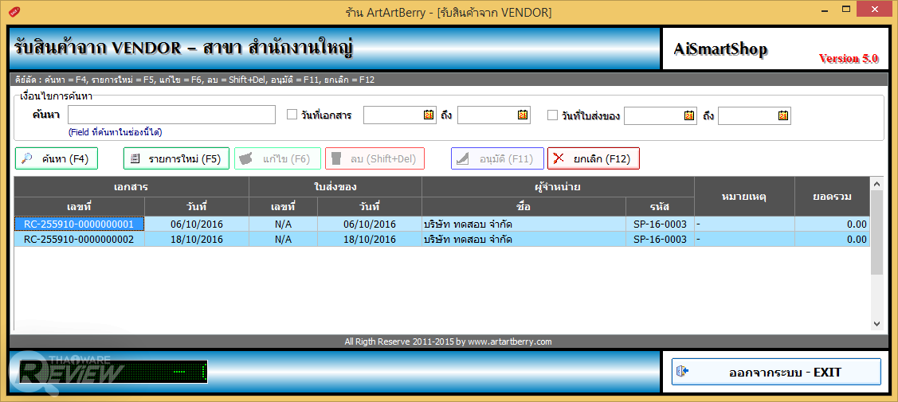Click the ใบส่งของ group header
The image size is (898, 402).
pyautogui.click(x=335, y=186)
